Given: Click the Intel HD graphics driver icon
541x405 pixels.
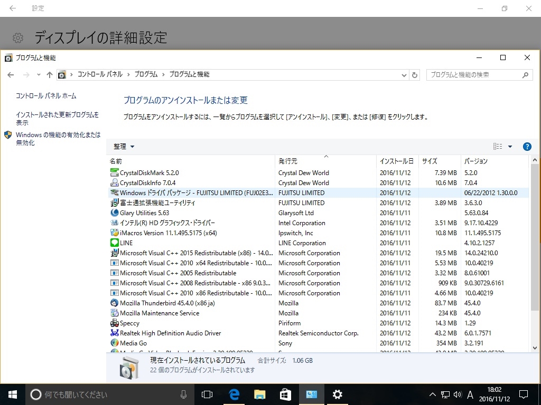Looking at the screenshot, I should [114, 223].
